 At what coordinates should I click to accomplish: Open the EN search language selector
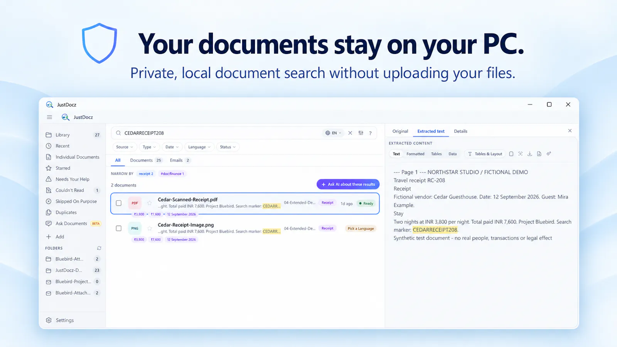point(333,133)
